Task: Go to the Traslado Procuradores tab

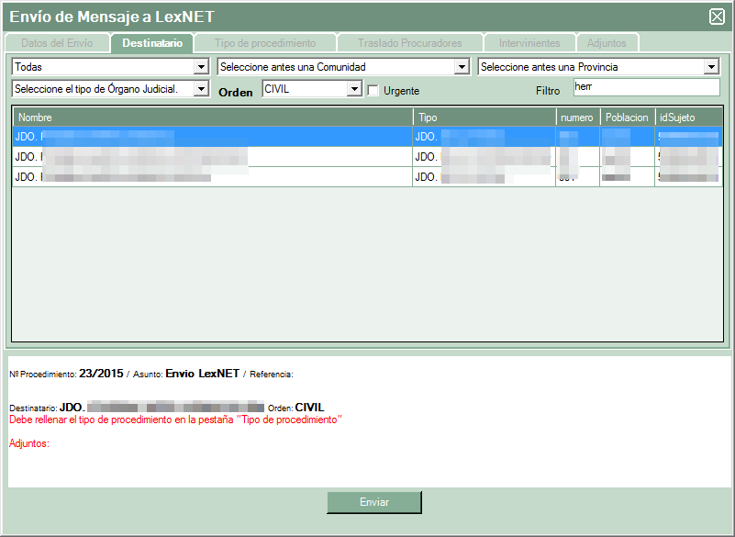Action: (x=409, y=43)
